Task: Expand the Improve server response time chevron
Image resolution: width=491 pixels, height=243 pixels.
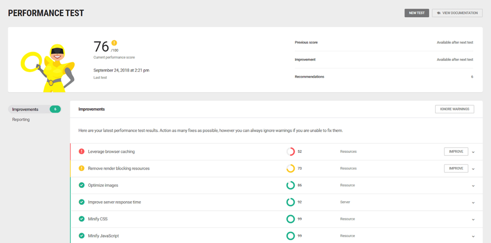Action: pos(473,203)
